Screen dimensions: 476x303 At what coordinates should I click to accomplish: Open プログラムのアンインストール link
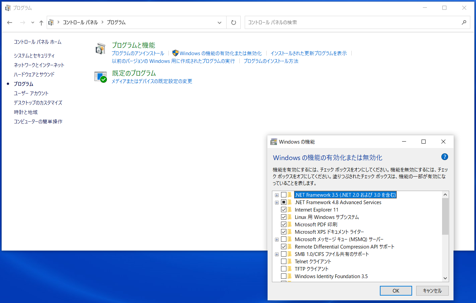point(138,53)
